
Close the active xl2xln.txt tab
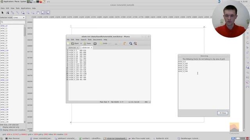[91, 47]
